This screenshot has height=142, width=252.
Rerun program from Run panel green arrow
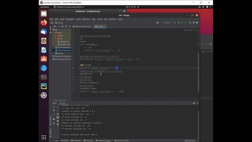[54, 107]
